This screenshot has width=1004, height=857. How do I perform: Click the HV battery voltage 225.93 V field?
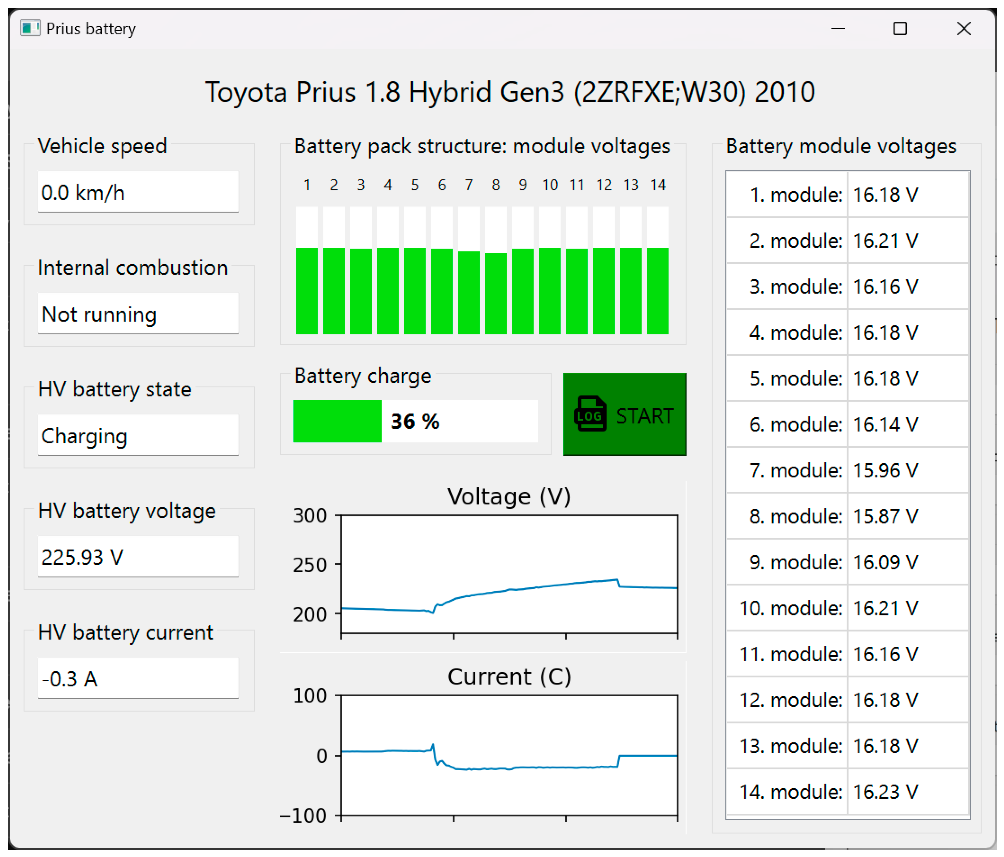138,557
